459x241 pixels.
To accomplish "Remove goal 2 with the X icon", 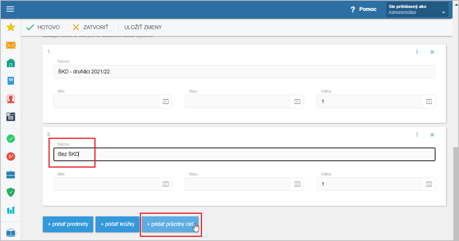I will (432, 135).
